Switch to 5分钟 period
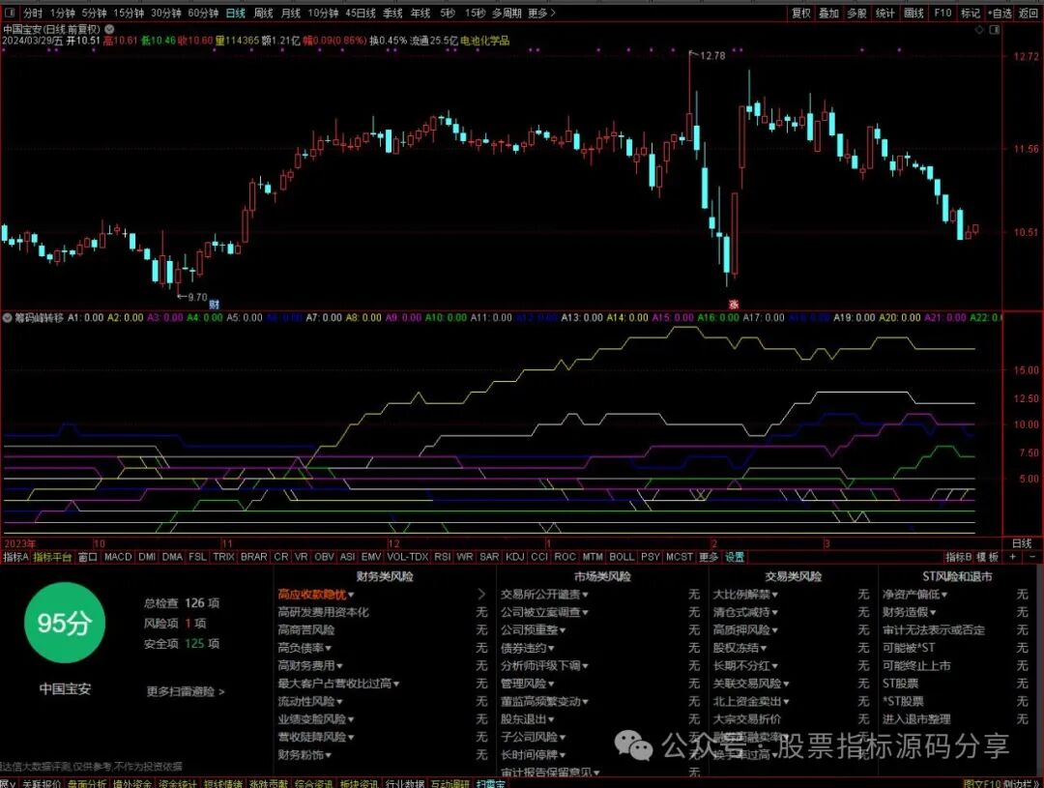Screen dimensions: 1044x788 (x=94, y=13)
